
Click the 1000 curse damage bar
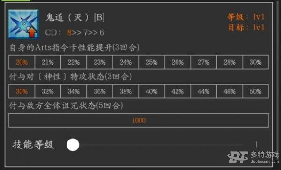click(139, 120)
